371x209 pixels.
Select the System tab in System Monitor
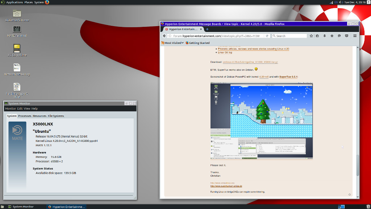click(12, 116)
